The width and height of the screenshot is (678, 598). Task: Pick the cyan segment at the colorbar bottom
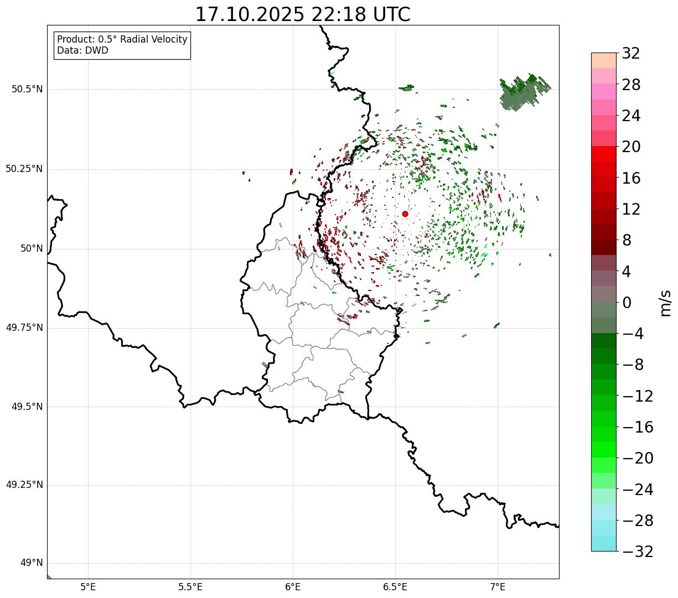(603, 544)
